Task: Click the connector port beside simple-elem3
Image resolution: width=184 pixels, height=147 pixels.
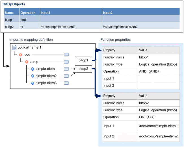Action: [67, 83]
